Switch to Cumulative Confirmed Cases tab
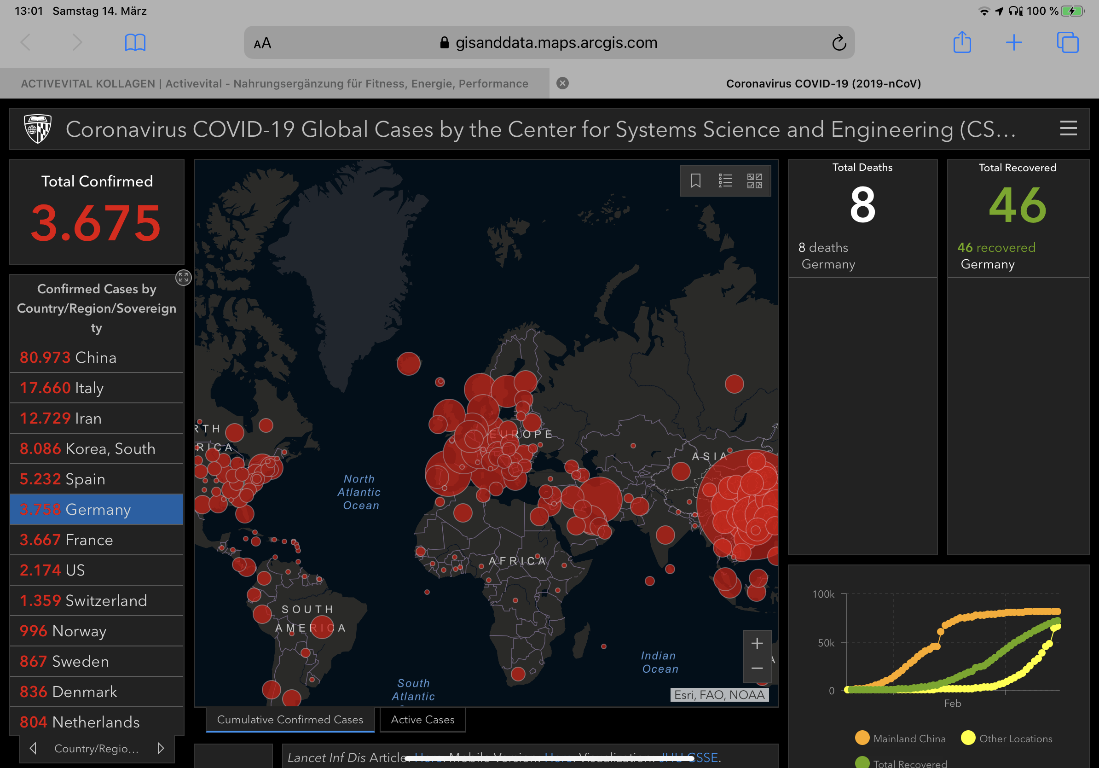 (290, 719)
